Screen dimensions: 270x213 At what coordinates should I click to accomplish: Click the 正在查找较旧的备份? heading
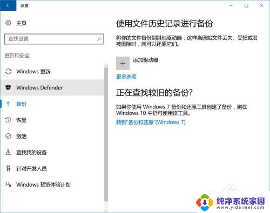click(x=154, y=93)
